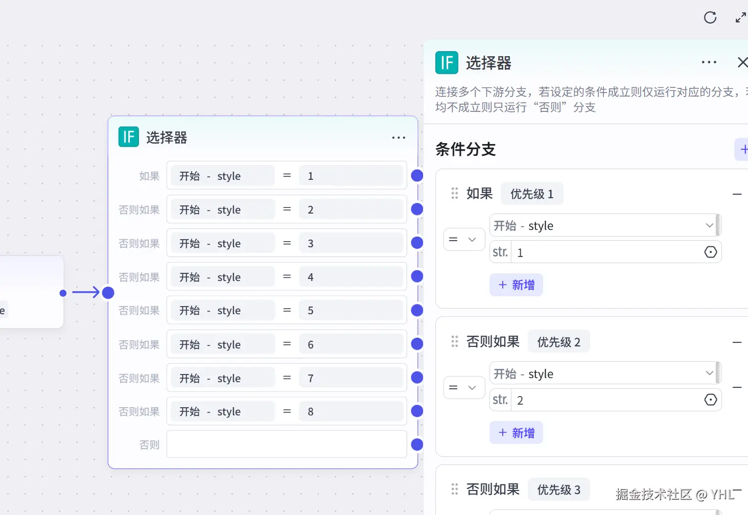
Task: Click the output port of the 否则 branch
Action: click(417, 444)
